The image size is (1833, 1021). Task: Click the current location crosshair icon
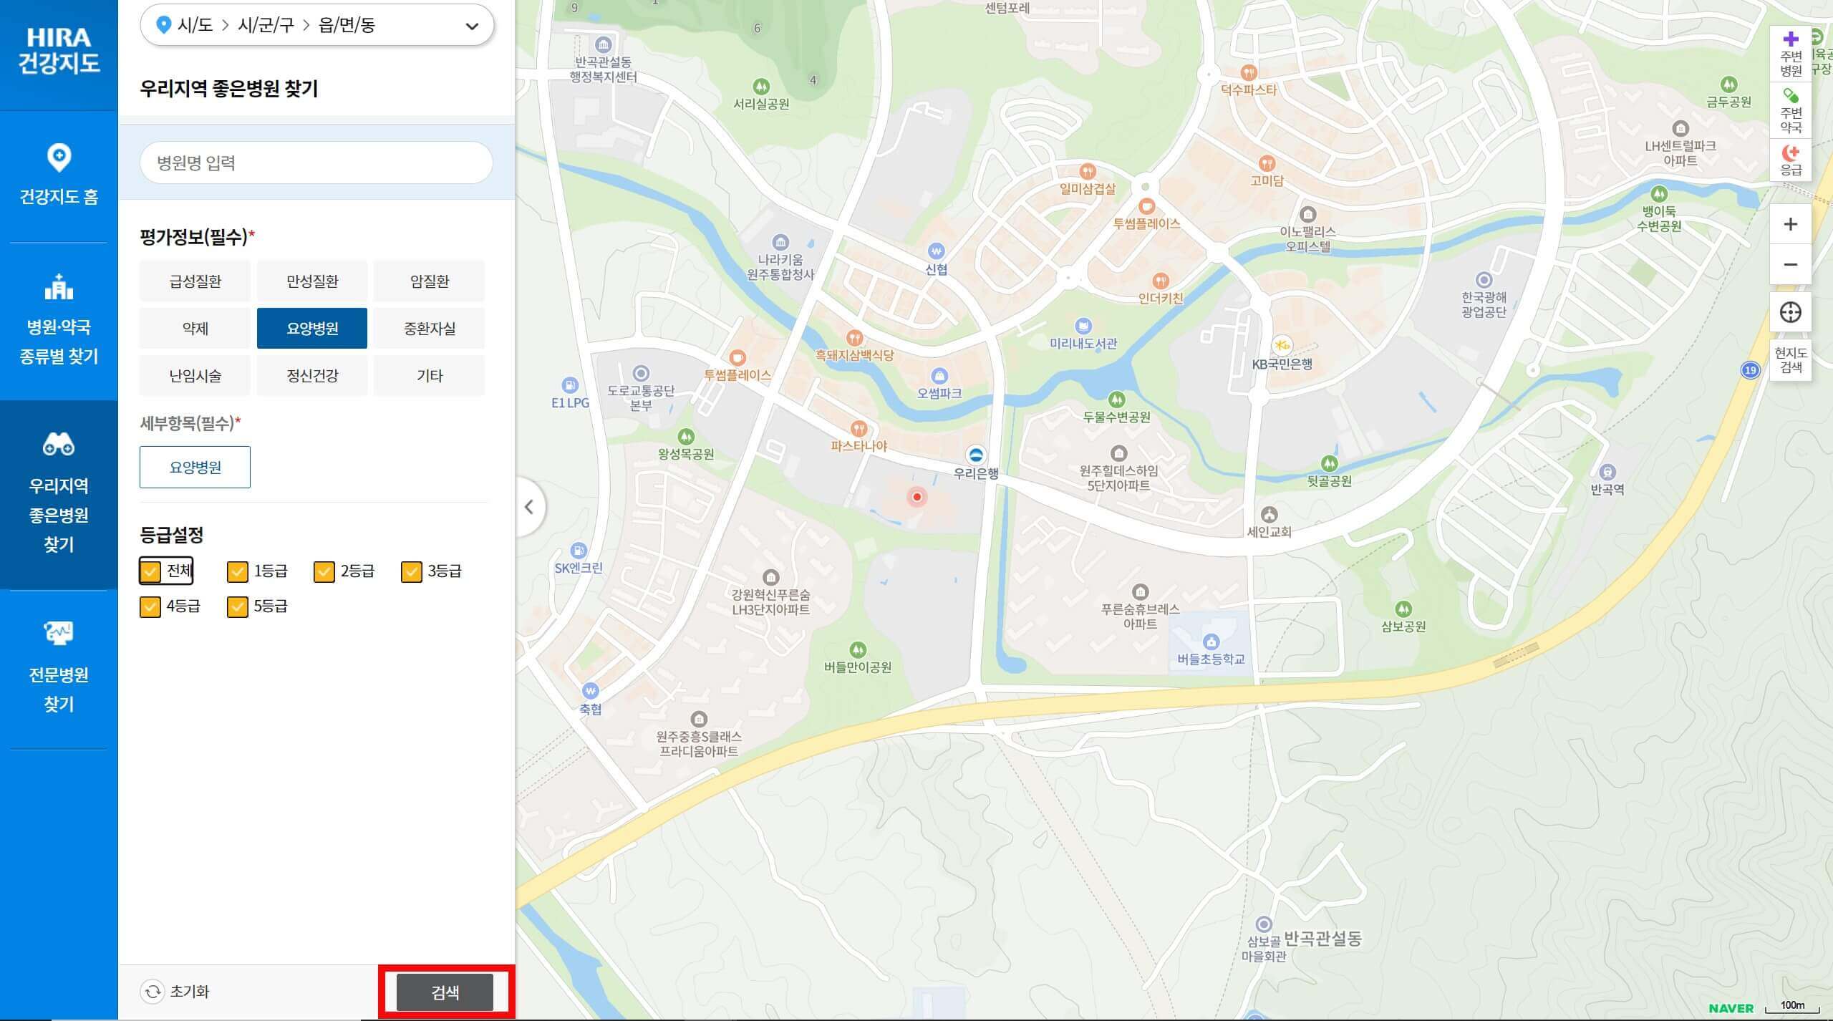click(x=1790, y=312)
